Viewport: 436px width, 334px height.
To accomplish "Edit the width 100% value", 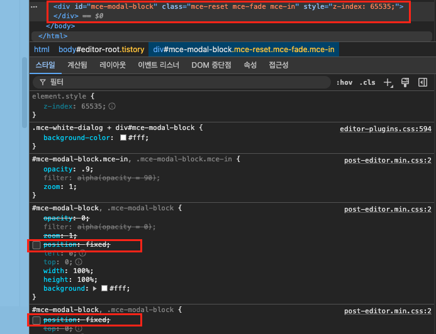I will pos(81,271).
